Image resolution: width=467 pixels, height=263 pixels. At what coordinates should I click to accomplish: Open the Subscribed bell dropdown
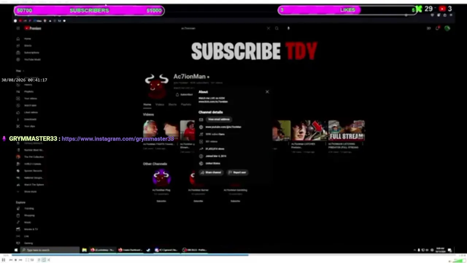tap(184, 95)
